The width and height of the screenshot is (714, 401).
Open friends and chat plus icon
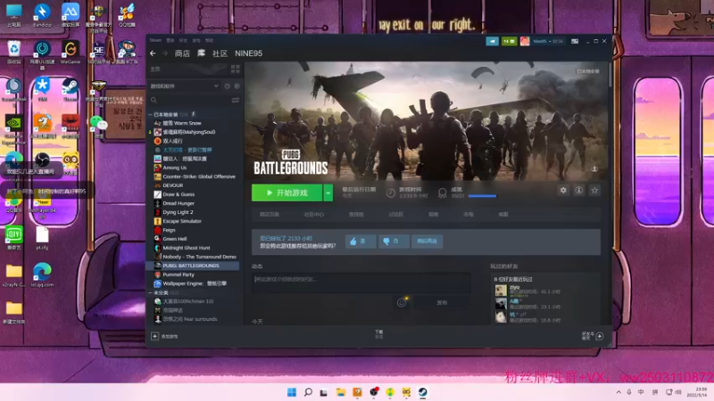[x=600, y=337]
